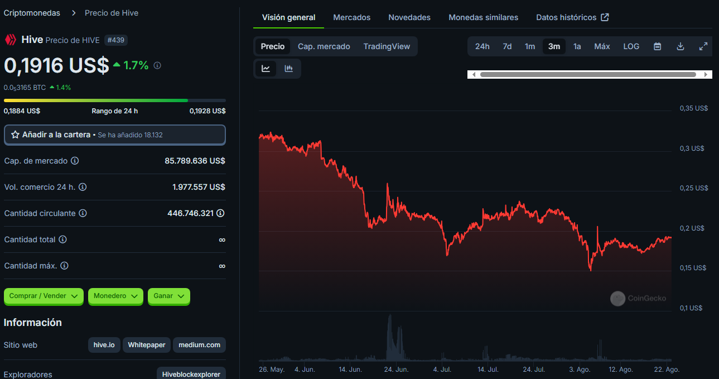
Task: Click the Precio de Hive breadcrumb text
Action: [x=112, y=13]
